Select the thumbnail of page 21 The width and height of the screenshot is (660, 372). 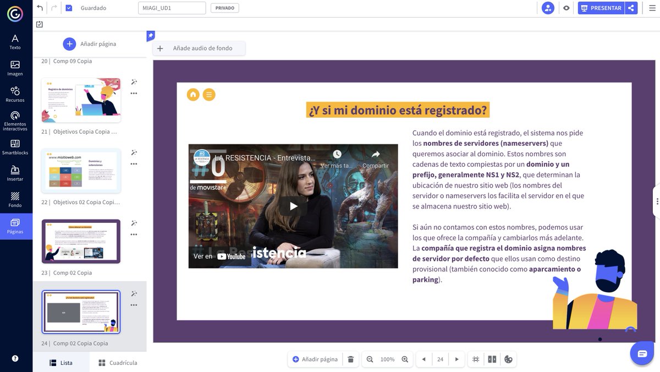point(80,100)
